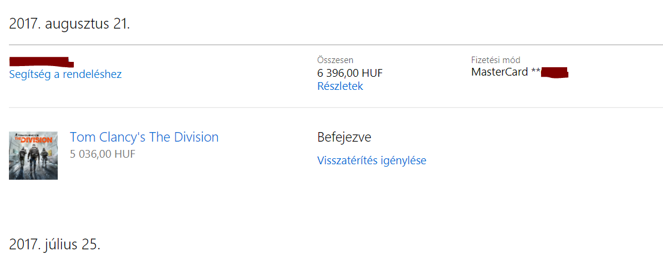Click the Összesen label
Screen dimensions: 663x263
335,60
